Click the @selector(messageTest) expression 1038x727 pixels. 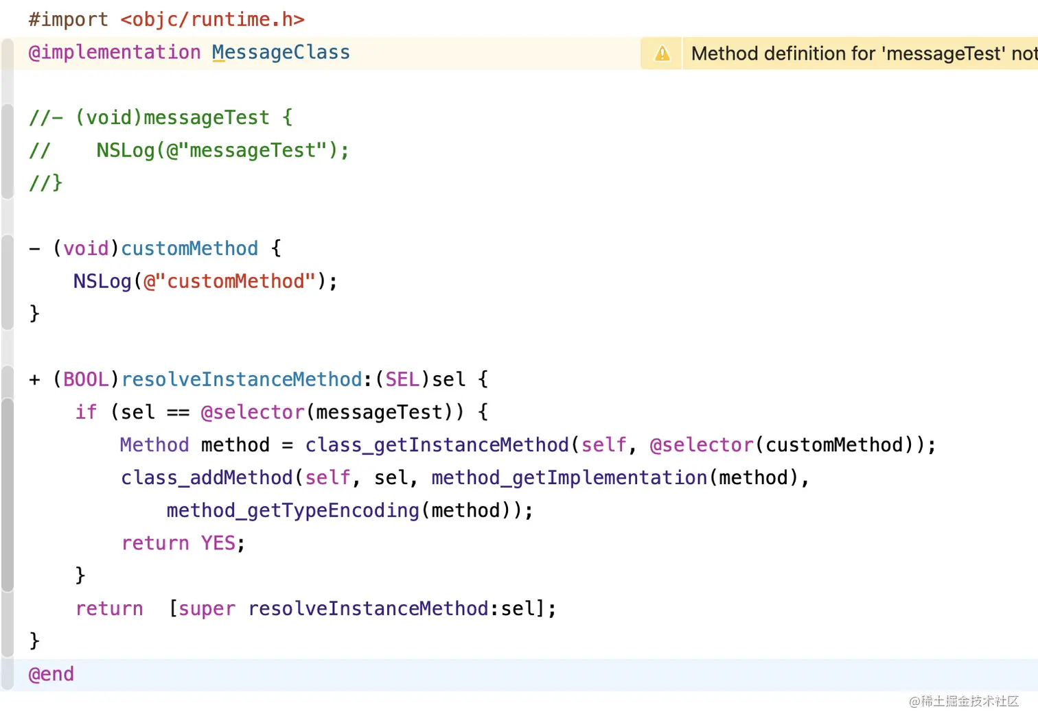tap(332, 412)
